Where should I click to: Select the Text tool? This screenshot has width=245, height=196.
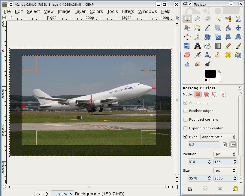click(197, 46)
